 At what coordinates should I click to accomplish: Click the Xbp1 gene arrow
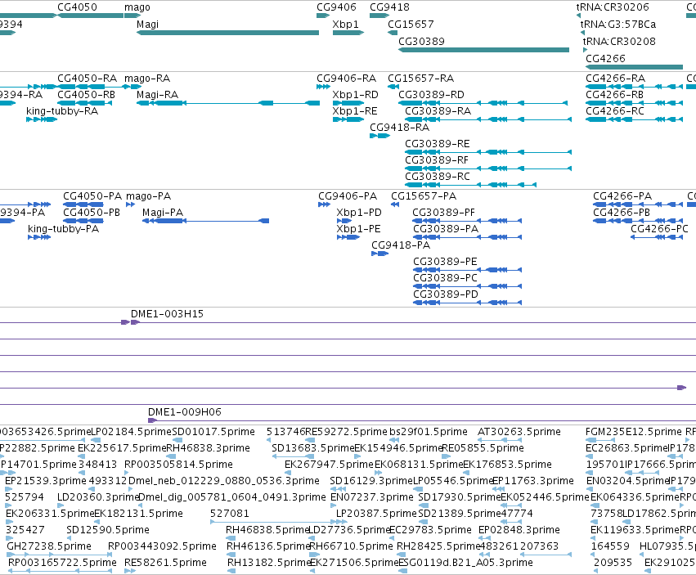(348, 33)
